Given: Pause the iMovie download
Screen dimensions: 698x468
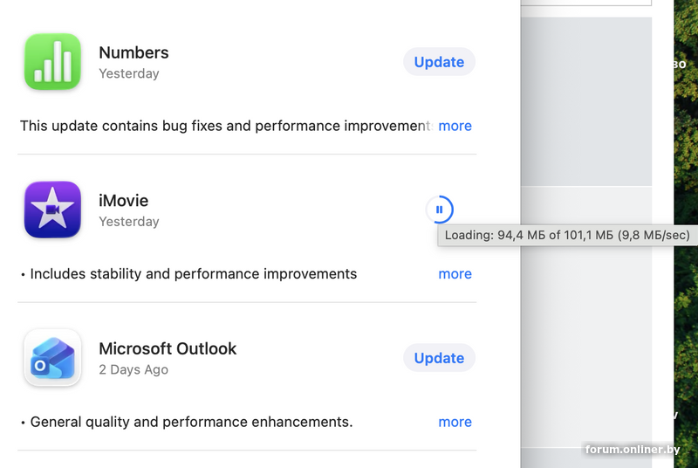Looking at the screenshot, I should (x=440, y=210).
